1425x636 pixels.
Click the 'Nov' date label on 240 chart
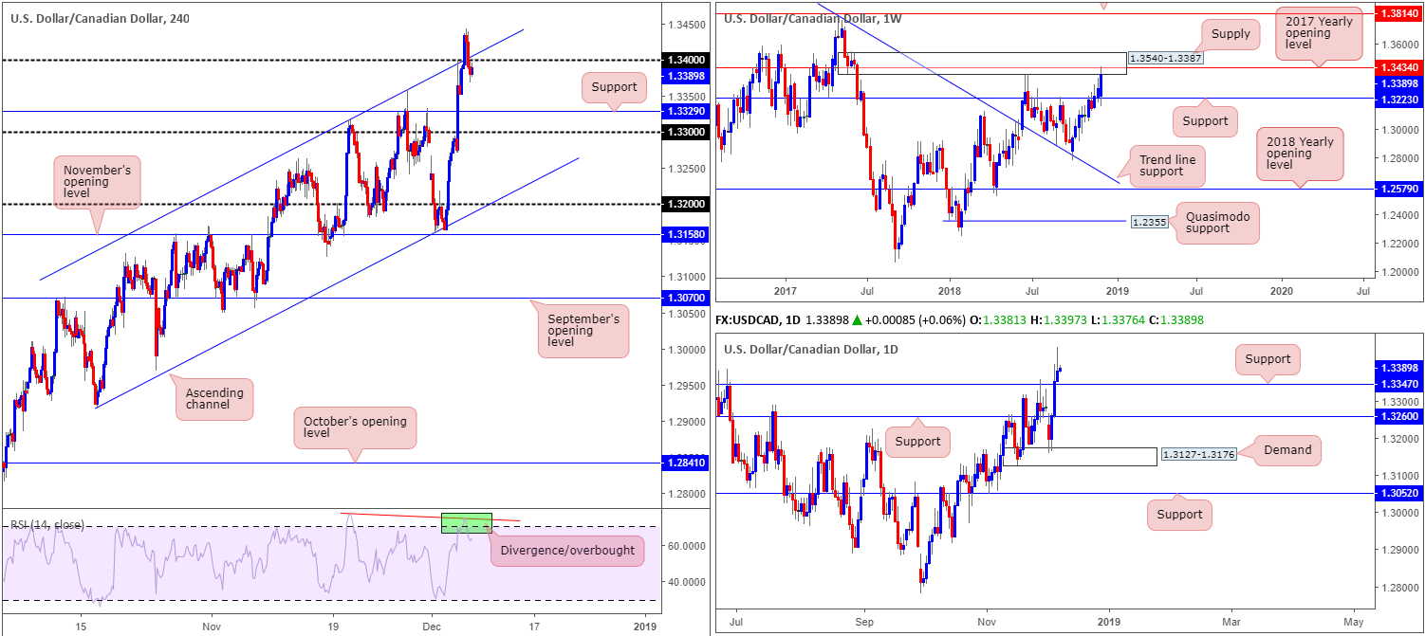click(x=212, y=626)
